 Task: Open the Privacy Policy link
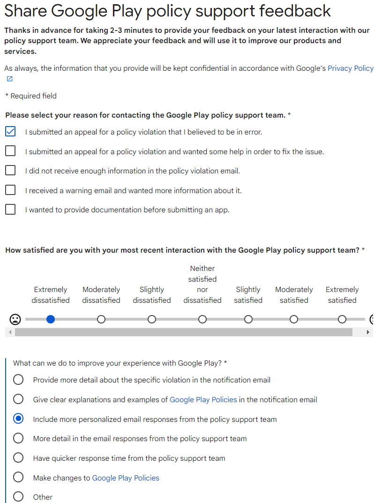point(350,68)
